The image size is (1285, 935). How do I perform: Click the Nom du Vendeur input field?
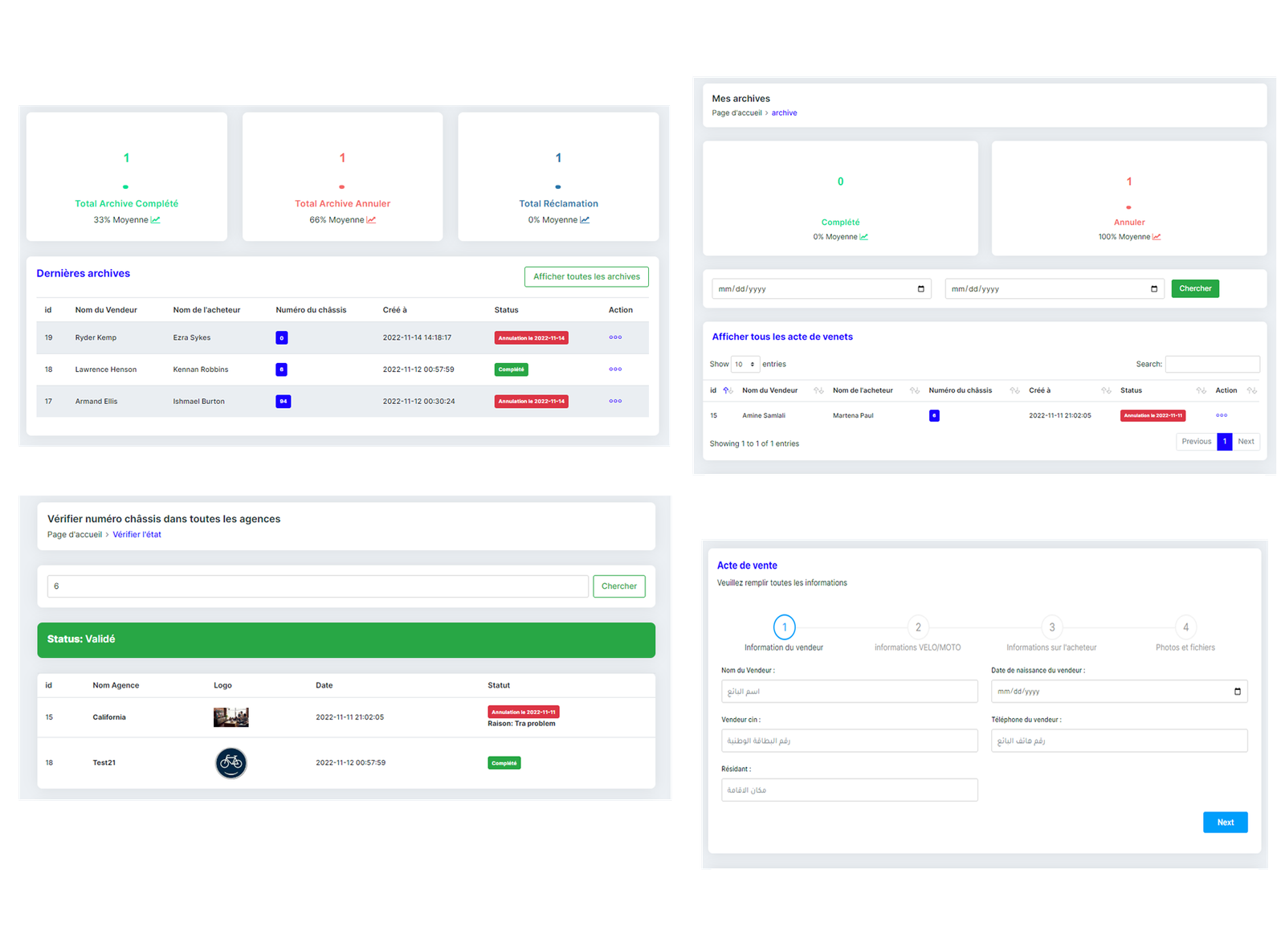(x=849, y=692)
